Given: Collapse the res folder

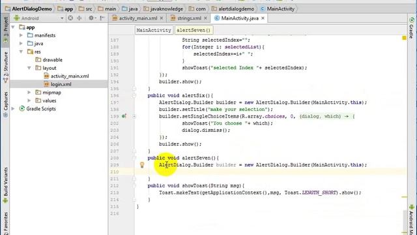Looking at the screenshot, I should tap(21, 52).
